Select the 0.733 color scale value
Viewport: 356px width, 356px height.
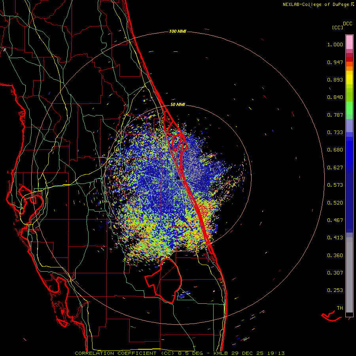pos(335,133)
